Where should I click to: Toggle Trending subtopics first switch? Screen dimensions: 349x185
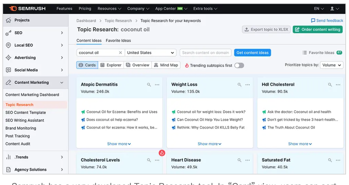(239, 65)
